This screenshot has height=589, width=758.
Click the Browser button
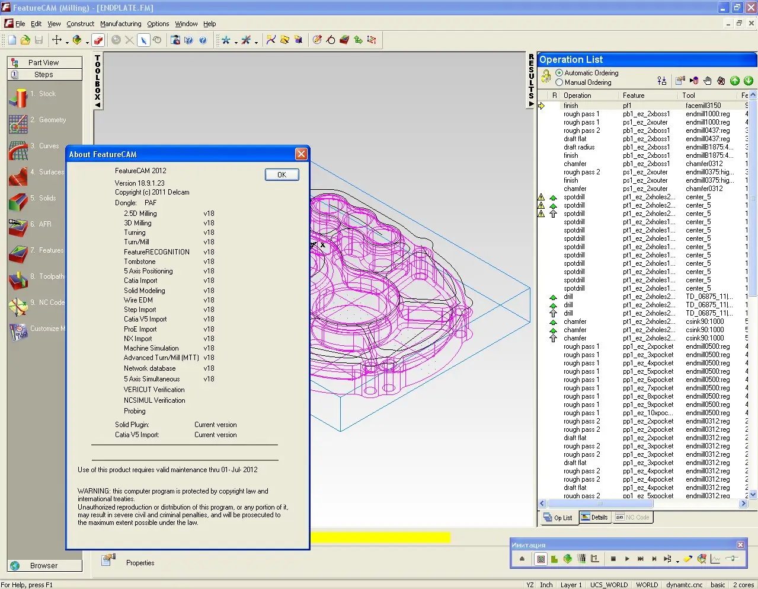click(x=44, y=566)
